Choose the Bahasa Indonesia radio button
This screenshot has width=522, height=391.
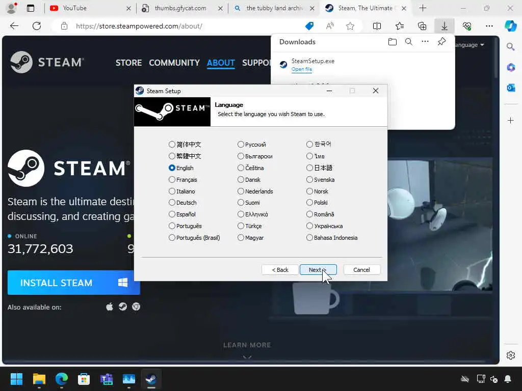point(309,237)
